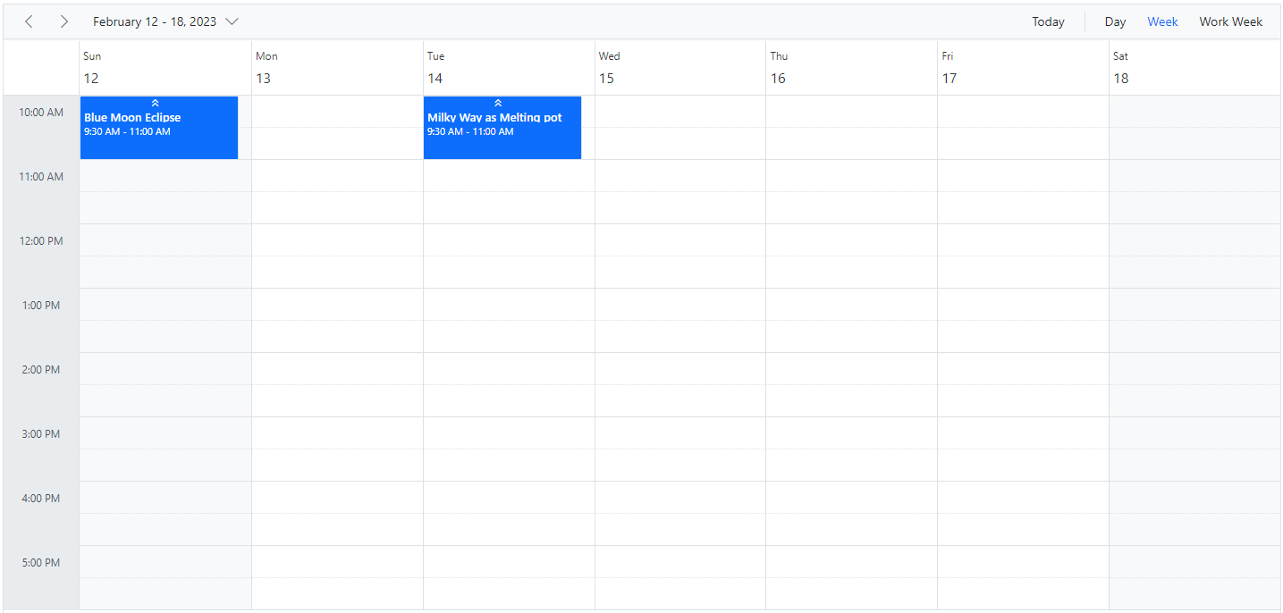The width and height of the screenshot is (1283, 613).
Task: Switch to Day view
Action: (1115, 21)
